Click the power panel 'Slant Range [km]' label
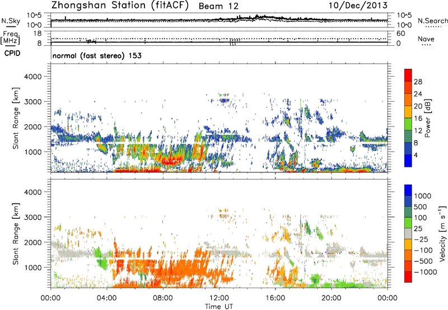The width and height of the screenshot is (448, 310). click(16, 118)
